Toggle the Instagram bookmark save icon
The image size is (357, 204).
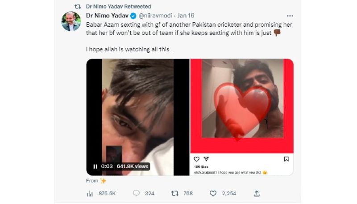point(286,159)
